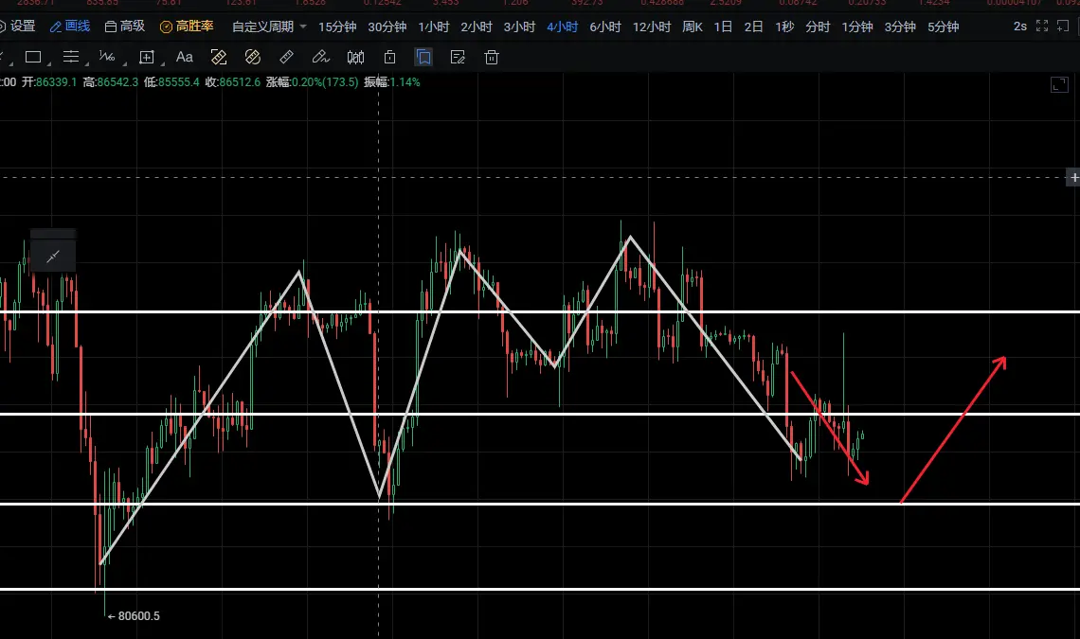Open the 高胜率 high win-rate feature
The image size is (1080, 639).
(x=187, y=27)
